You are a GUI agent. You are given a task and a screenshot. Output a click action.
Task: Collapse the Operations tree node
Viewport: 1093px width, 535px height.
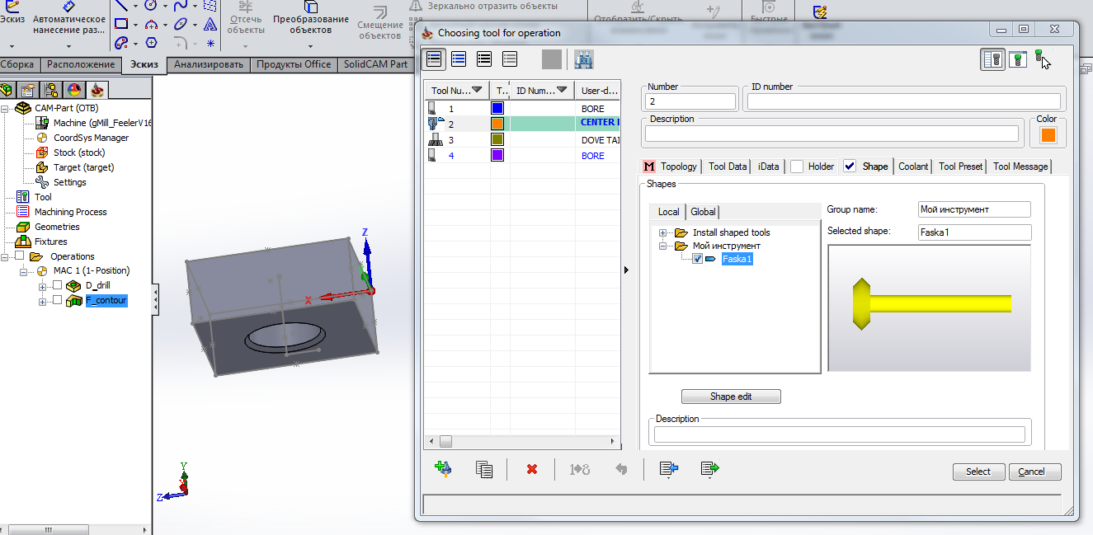point(6,256)
